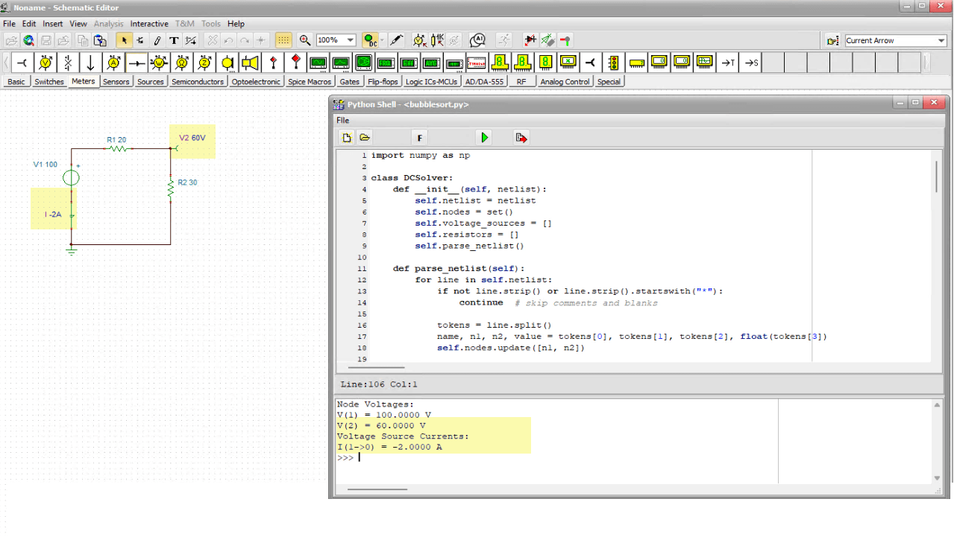Screen dimensions: 954x537
Task: Click the export script icon with red arrow
Action: point(521,137)
